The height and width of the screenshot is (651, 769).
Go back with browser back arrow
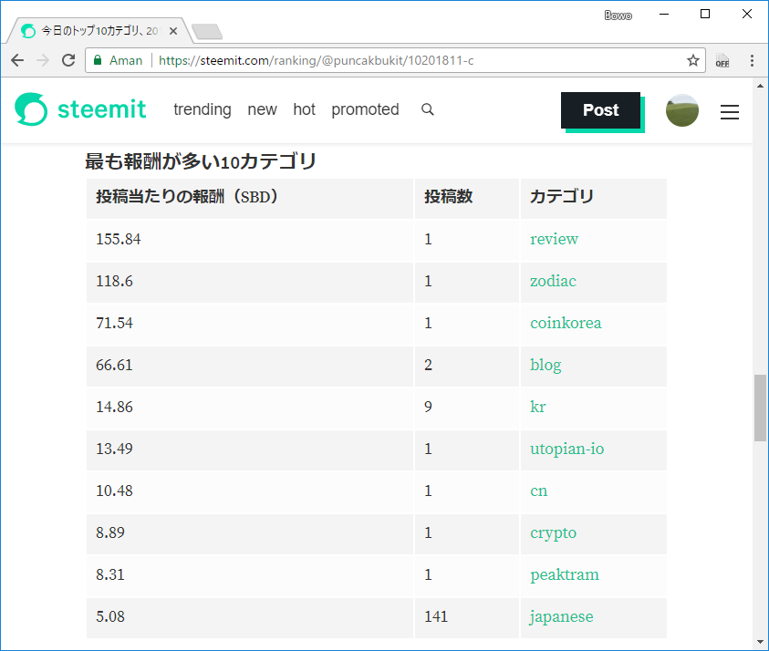tap(17, 60)
